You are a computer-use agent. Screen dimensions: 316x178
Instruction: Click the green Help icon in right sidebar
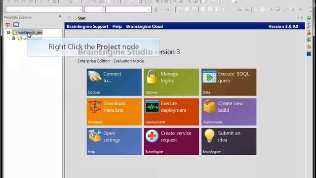(309, 18)
